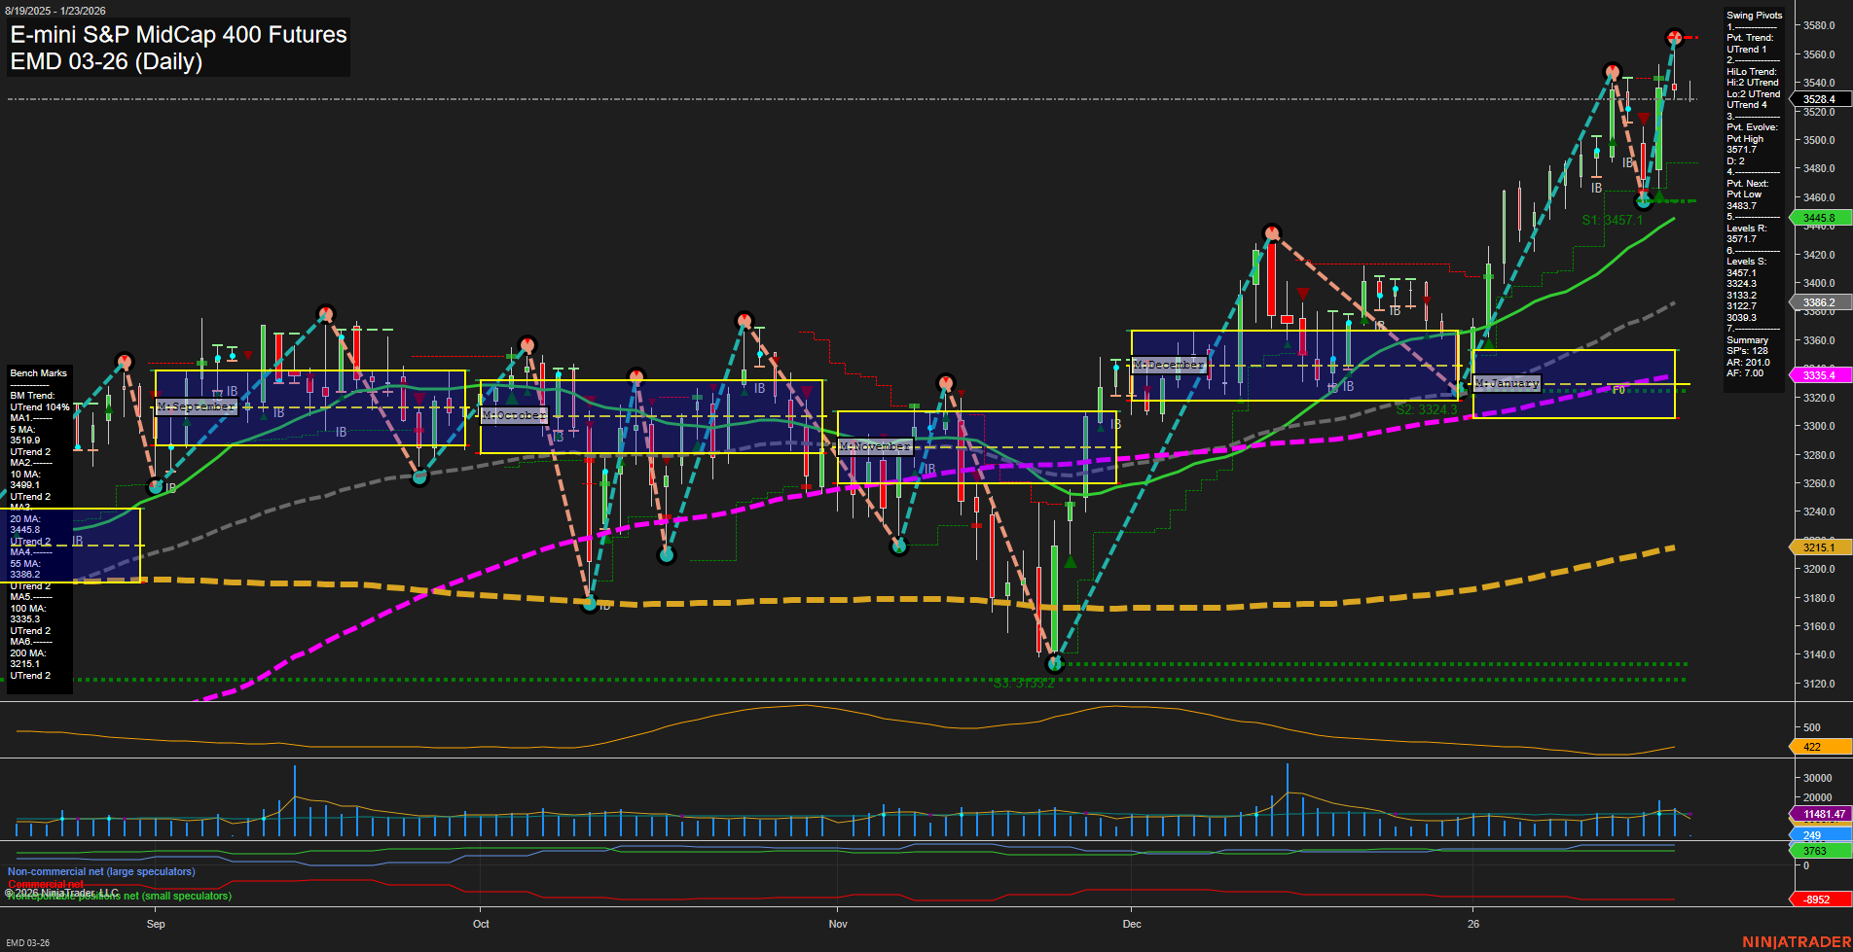Open the EMD 03-26 (Daily) chart title

[x=105, y=61]
